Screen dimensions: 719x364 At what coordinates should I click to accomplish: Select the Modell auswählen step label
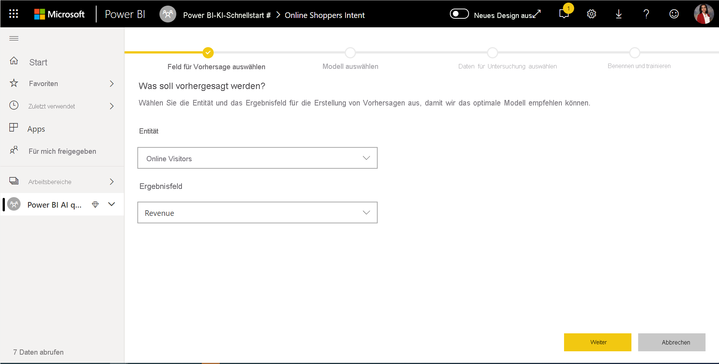(x=350, y=66)
